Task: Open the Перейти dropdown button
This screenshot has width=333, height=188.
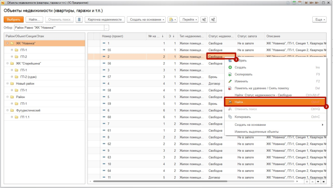Action: [189, 19]
